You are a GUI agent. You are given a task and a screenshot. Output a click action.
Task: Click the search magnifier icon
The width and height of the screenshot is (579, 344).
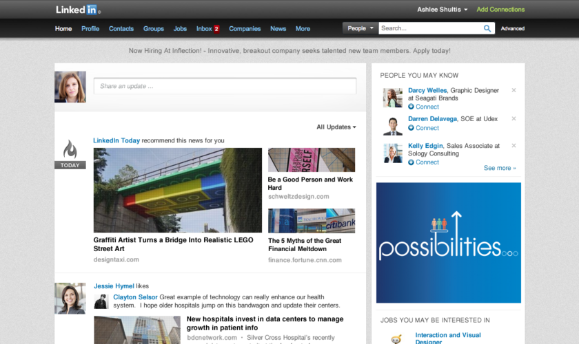pos(487,28)
